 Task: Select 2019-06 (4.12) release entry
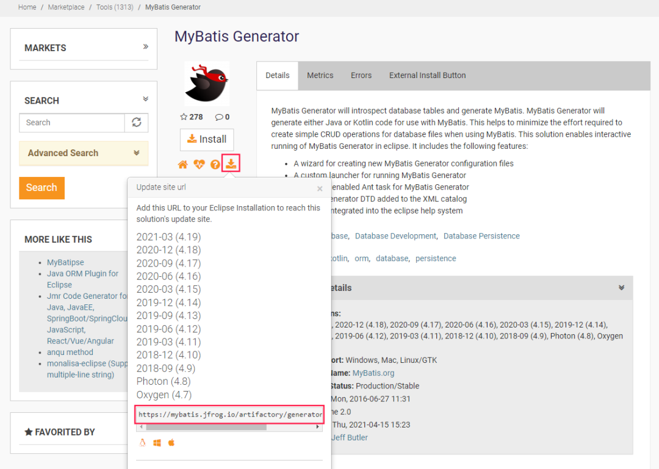click(168, 329)
